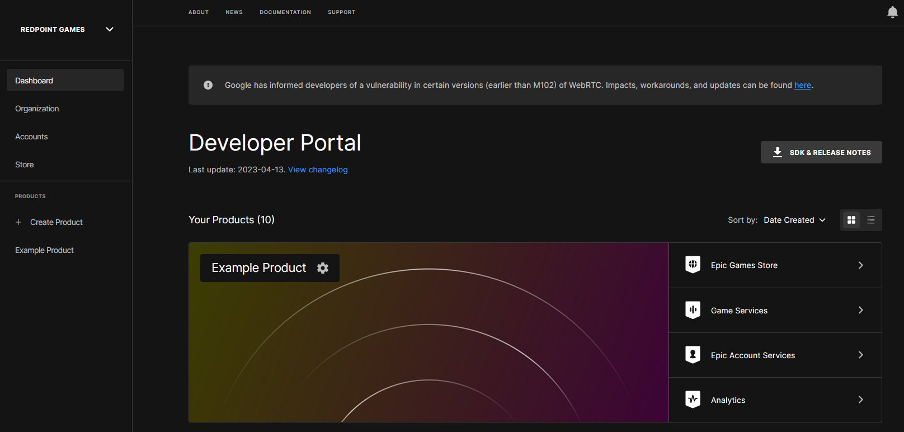Click the Developer Portal heading
904x432 pixels.
click(x=275, y=143)
